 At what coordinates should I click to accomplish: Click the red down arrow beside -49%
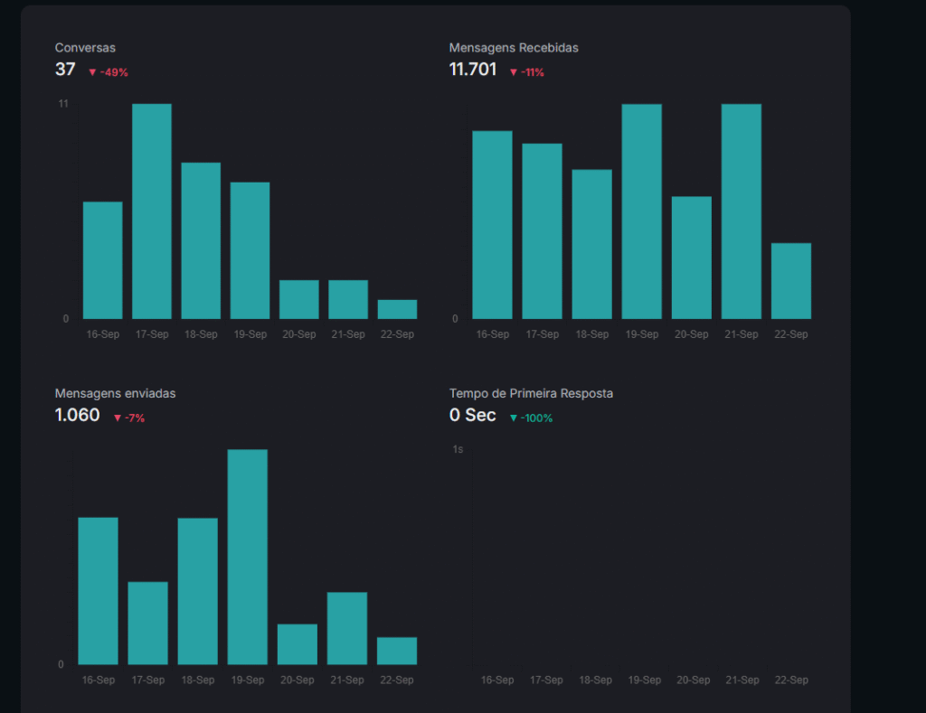click(92, 72)
